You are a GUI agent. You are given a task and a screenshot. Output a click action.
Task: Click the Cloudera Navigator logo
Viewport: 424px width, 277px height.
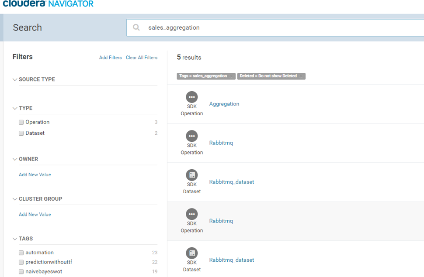(48, 4)
